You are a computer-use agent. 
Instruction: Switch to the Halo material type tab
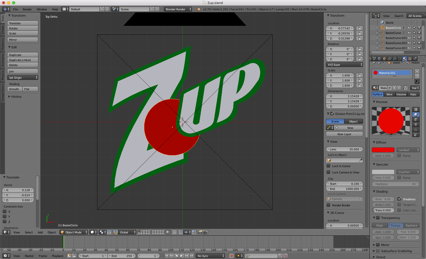(x=413, y=94)
